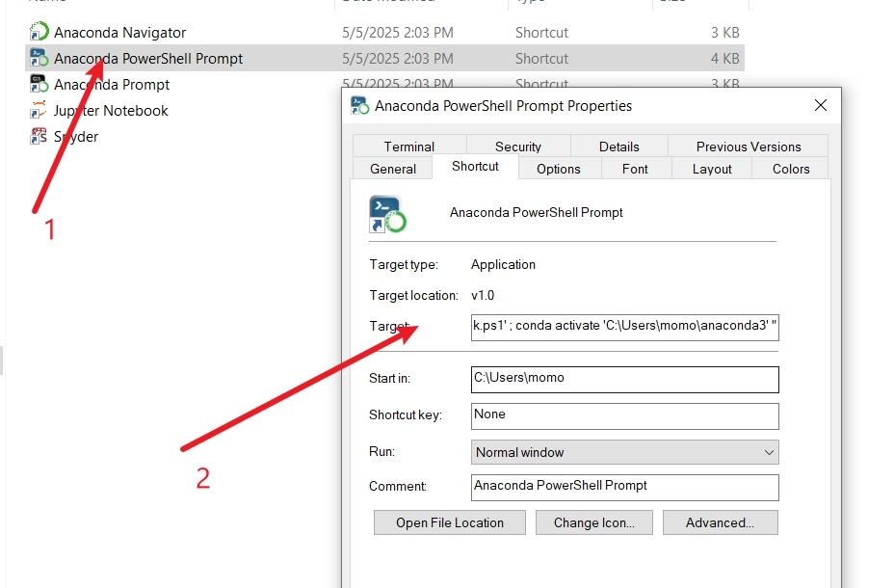Select the Anaconda PowerShell Prompt icon
The image size is (894, 588).
(39, 58)
